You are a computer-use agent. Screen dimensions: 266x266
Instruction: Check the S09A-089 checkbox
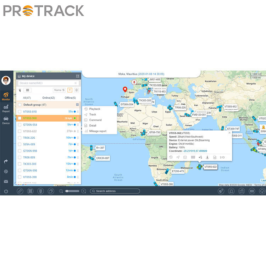click(20, 144)
